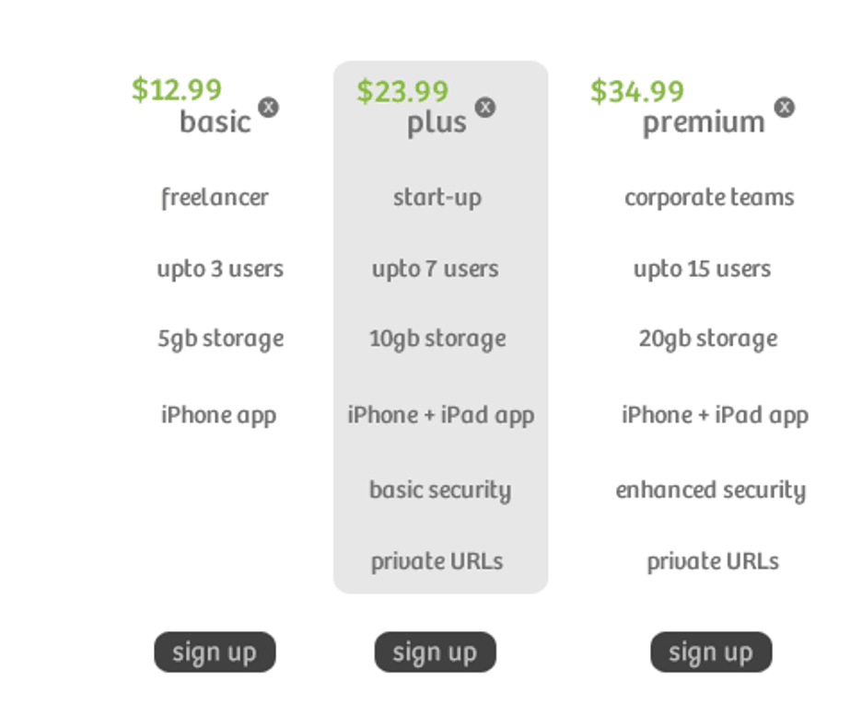Click the enhanced security feature entry
The height and width of the screenshot is (727, 862).
click(711, 490)
